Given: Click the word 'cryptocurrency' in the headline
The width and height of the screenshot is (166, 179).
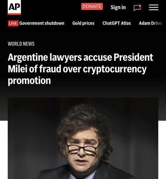Looking at the screenshot, I should coord(115,69).
